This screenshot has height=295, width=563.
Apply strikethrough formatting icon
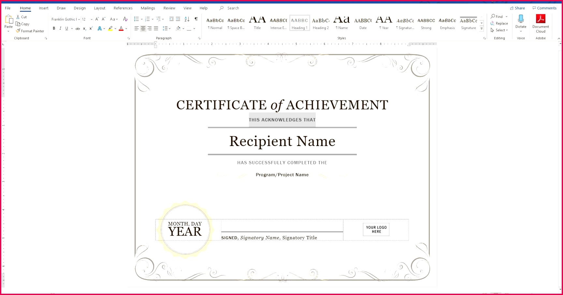click(78, 29)
